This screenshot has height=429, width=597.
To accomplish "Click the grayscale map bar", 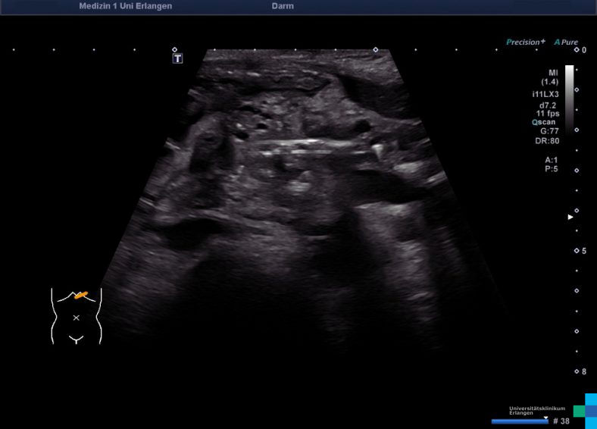I will pos(569,99).
